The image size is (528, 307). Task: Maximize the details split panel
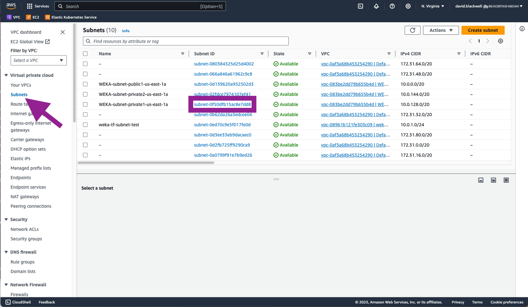coord(506,180)
